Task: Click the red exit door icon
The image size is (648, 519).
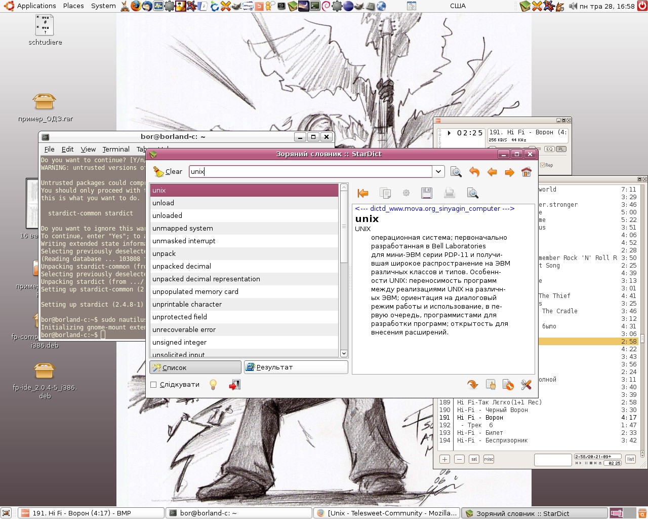Action: pyautogui.click(x=234, y=385)
